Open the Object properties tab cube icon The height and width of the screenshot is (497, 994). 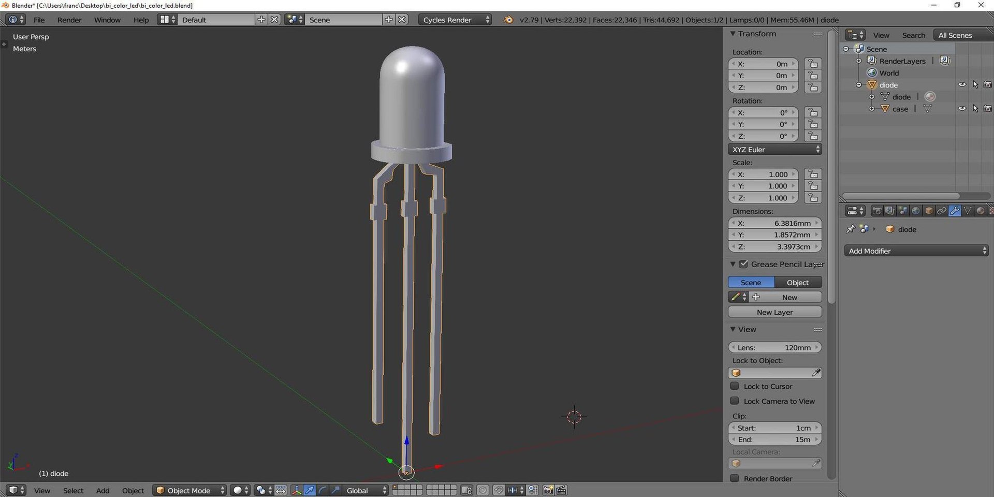pos(929,211)
